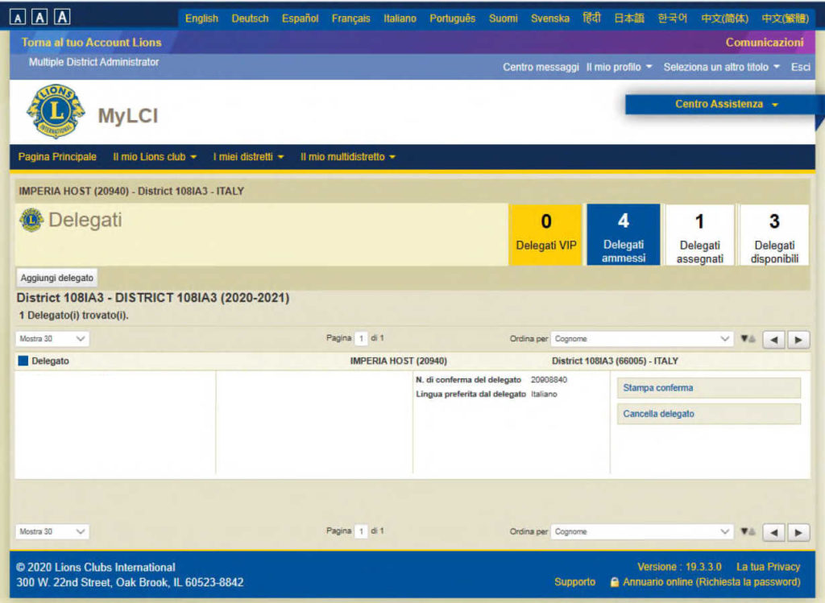The image size is (825, 603).
Task: Click the lock icon beside Annuario online
Action: click(x=614, y=582)
